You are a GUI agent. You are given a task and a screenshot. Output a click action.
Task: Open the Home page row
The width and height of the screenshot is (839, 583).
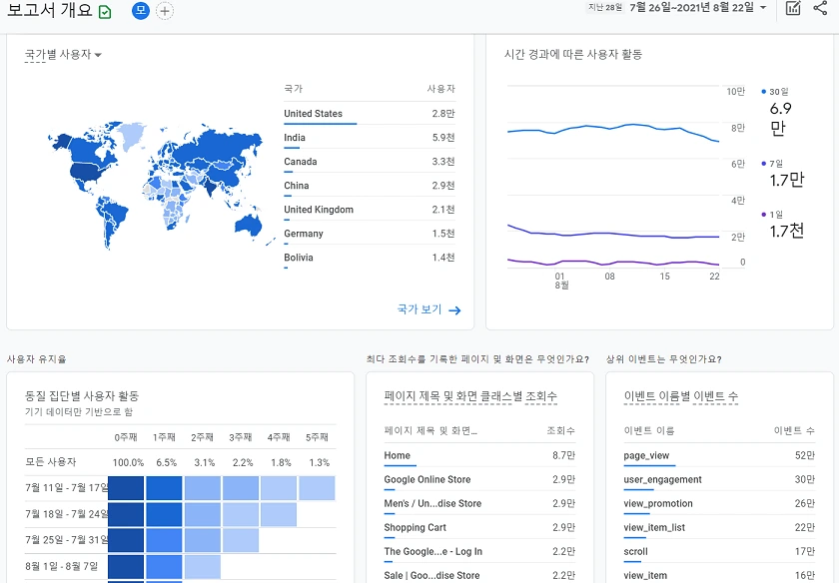pos(479,455)
